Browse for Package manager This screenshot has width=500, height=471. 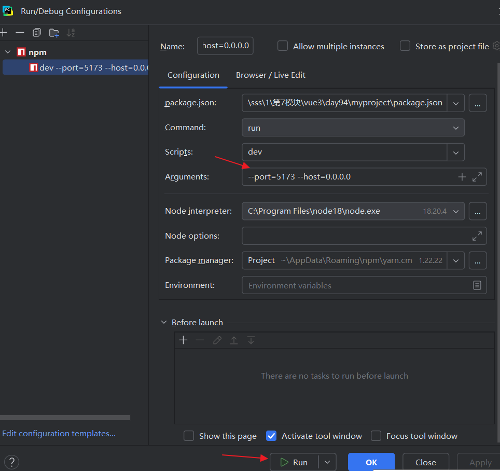477,260
